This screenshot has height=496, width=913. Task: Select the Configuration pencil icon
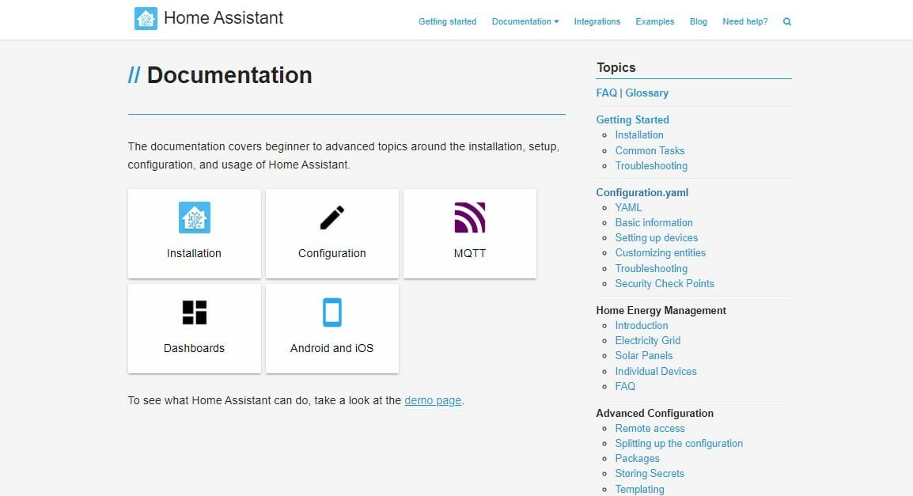332,218
